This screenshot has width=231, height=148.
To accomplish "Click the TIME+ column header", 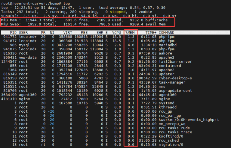I will (x=151, y=33).
